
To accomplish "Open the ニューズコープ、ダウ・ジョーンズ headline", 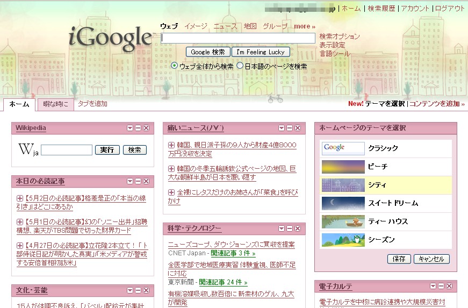I will 232,245.
